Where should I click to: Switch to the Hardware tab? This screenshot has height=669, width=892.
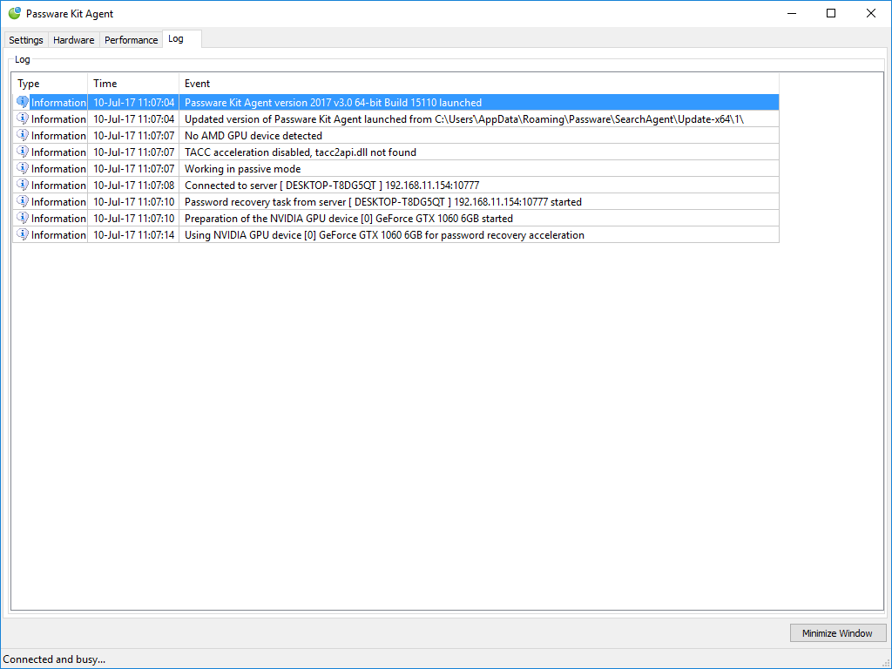click(x=73, y=40)
